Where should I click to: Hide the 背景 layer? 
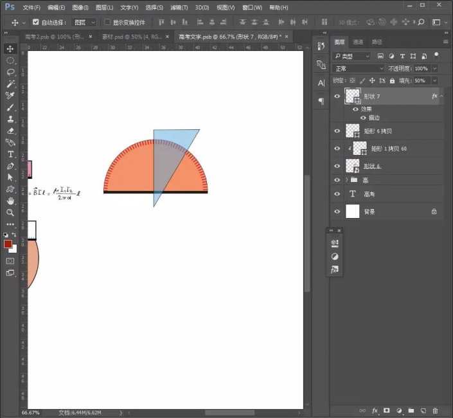click(337, 212)
